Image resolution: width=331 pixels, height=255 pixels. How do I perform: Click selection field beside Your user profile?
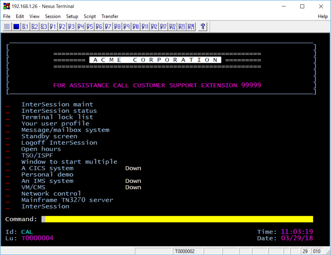tap(8, 124)
